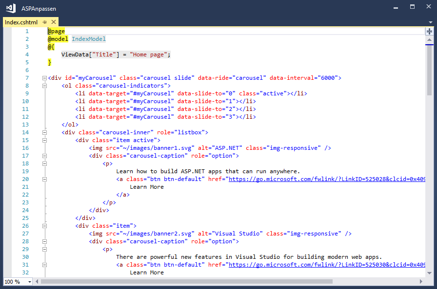Screen dimensions: 437x289
Task: Open the 100% zoom level dropdown
Action: click(x=30, y=282)
